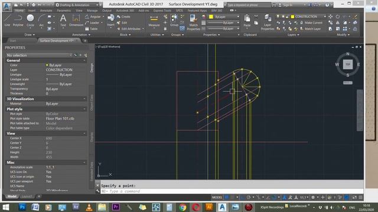Click the Make Current layer button
This screenshot has height=212, width=378.
point(311,22)
